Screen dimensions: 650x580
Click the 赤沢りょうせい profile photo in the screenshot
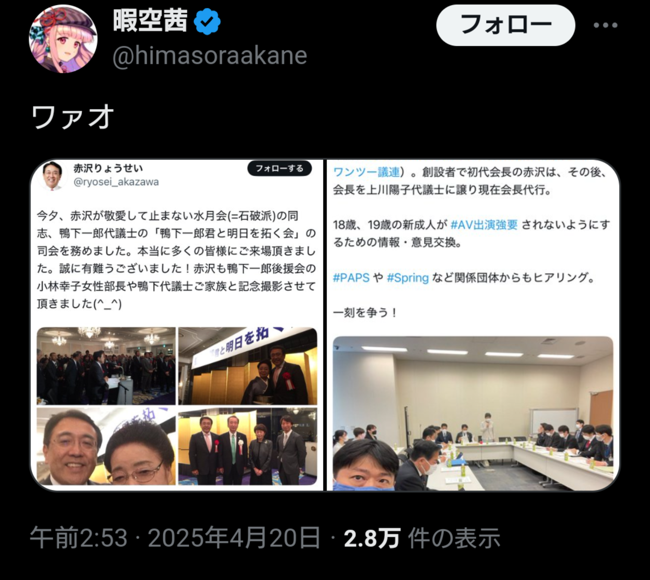(52, 175)
